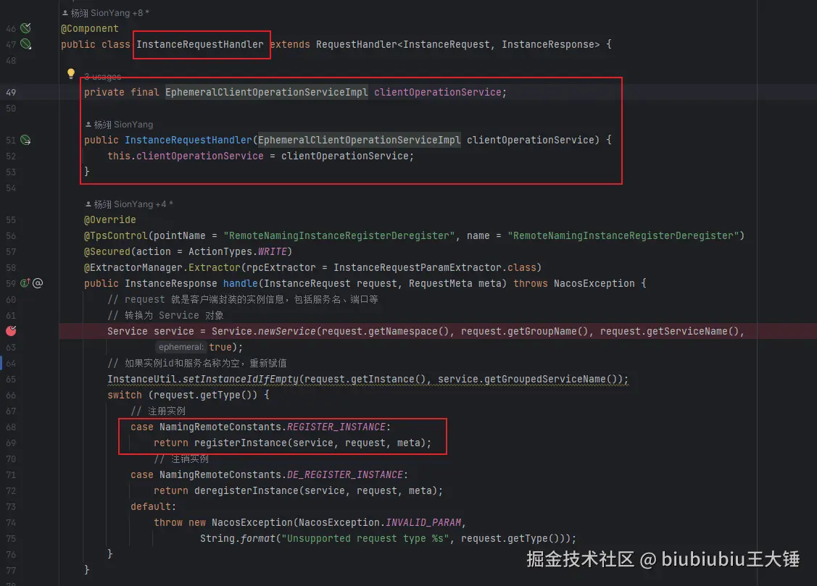The width and height of the screenshot is (817, 586).
Task: Click NacosException in throws clause
Action: coord(594,284)
